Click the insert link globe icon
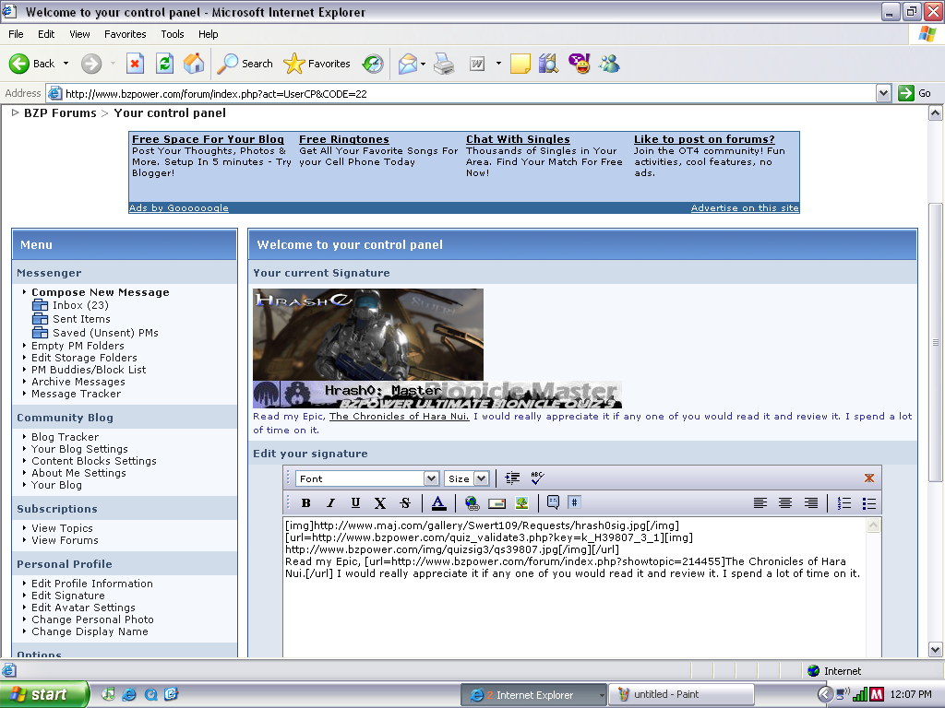945x708 pixels. [472, 503]
